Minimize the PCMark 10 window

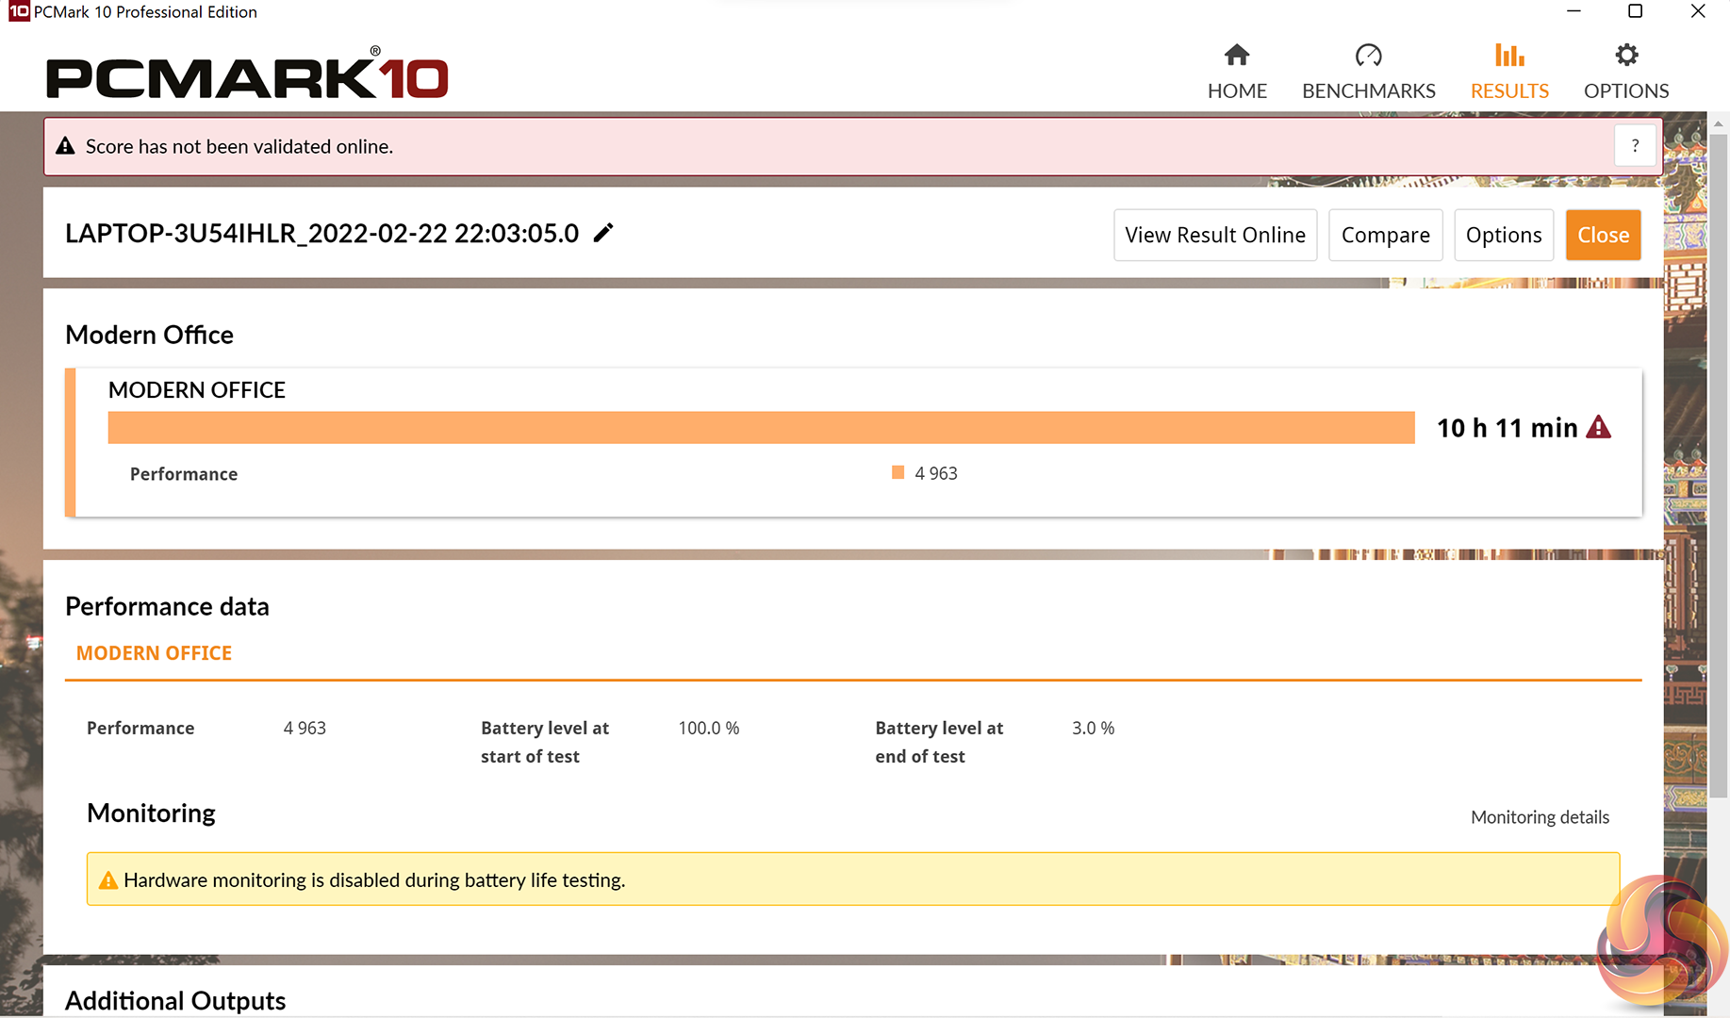(x=1573, y=11)
